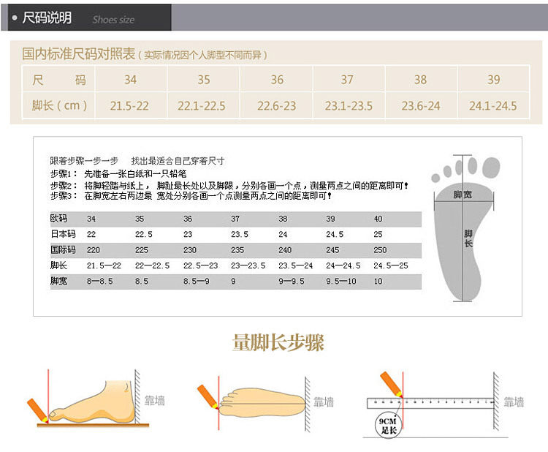Click the 23—23.5 foot length cell
Screen dimensions: 548x452
tap(248, 265)
